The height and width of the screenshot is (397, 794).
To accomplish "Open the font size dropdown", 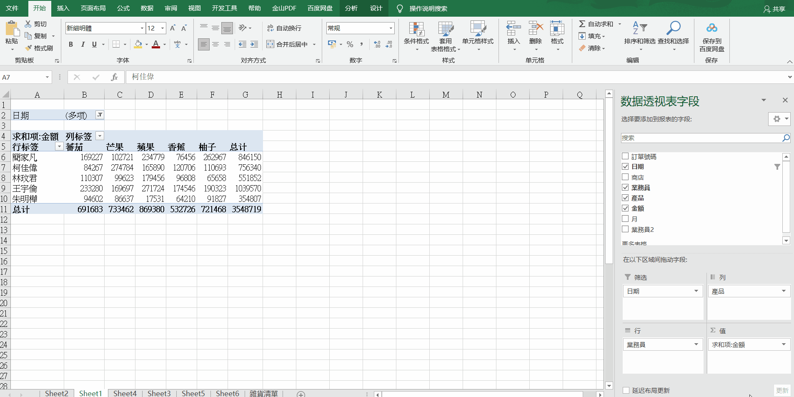I will click(162, 28).
